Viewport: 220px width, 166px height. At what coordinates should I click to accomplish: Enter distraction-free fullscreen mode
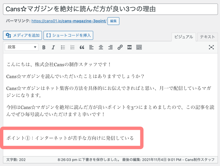click(211, 47)
